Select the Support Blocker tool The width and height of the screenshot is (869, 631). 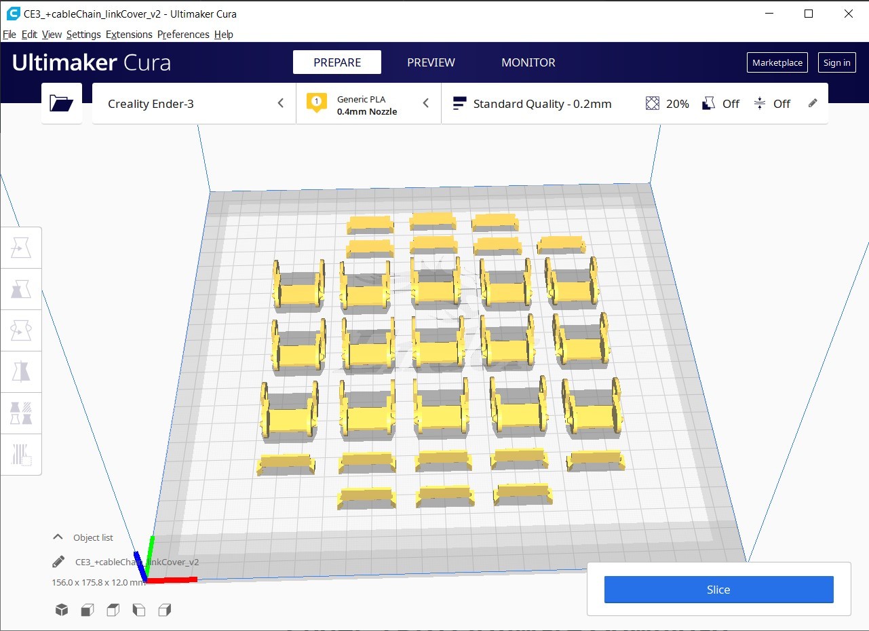(21, 454)
